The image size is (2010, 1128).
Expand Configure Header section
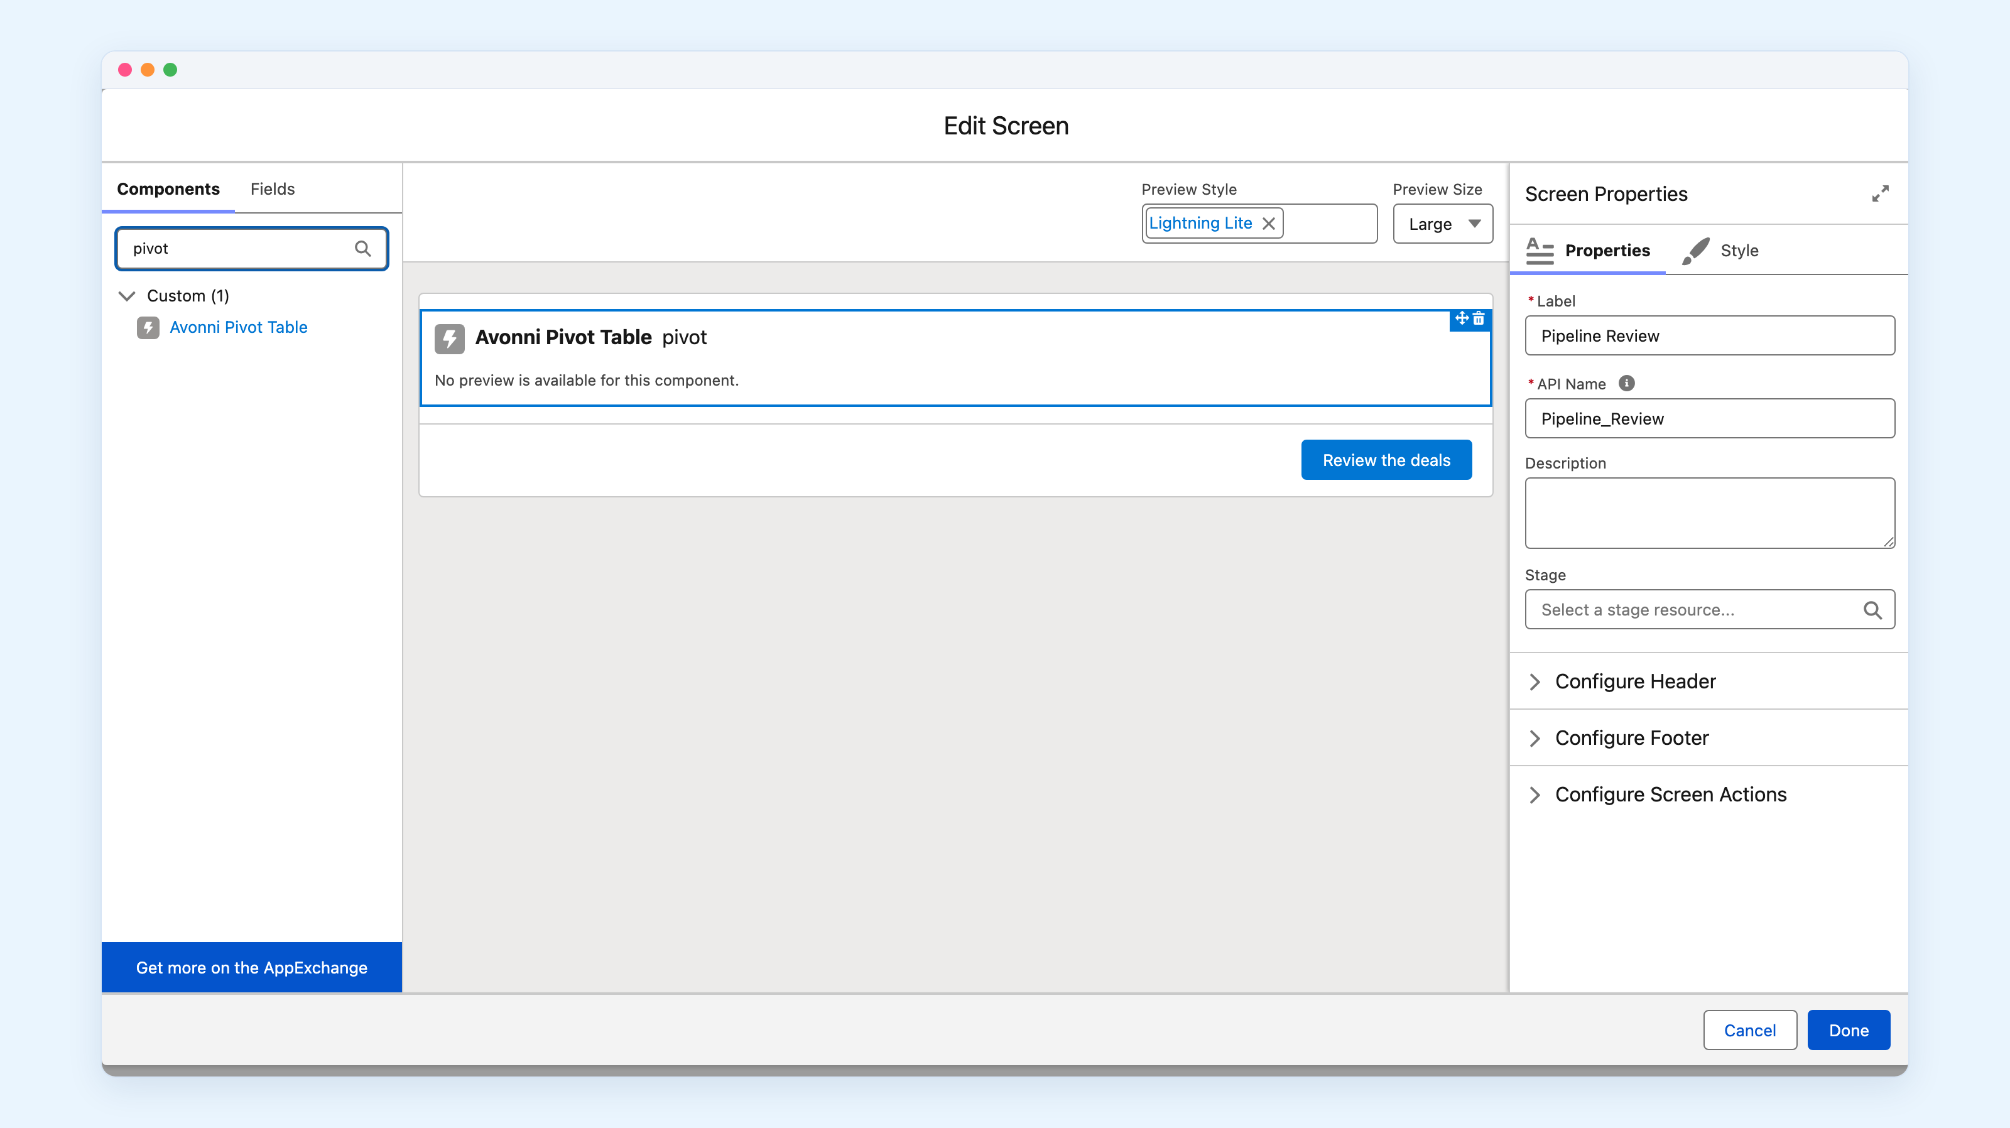point(1709,681)
